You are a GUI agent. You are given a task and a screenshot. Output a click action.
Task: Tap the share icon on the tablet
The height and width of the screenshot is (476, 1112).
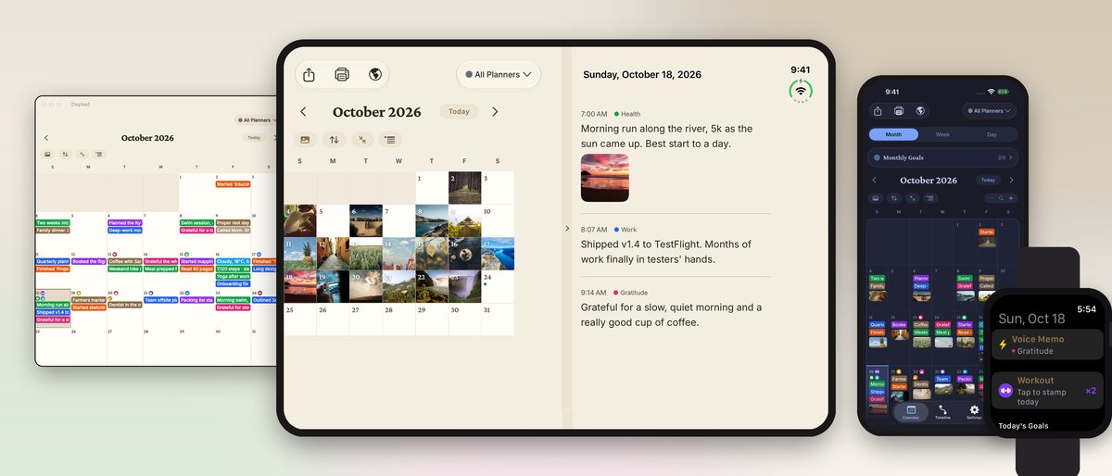[x=310, y=75]
